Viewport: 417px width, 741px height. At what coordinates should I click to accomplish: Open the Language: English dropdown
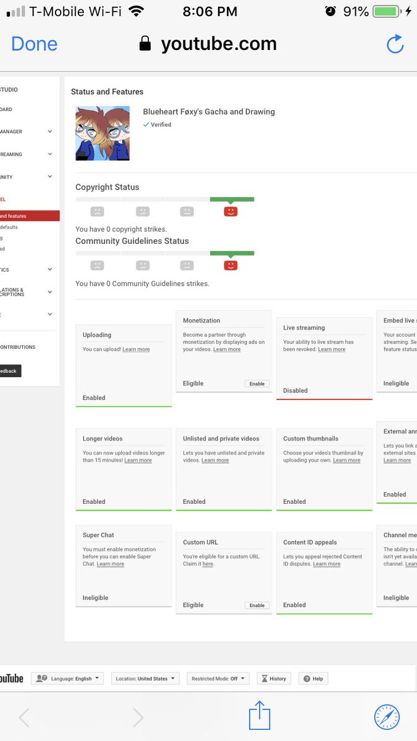point(67,679)
